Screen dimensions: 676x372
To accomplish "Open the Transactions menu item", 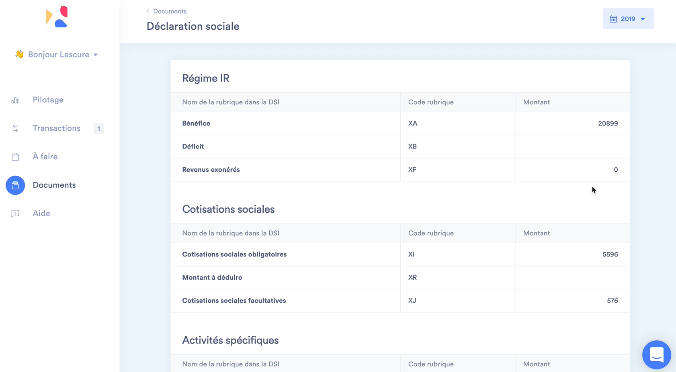I will 56,128.
